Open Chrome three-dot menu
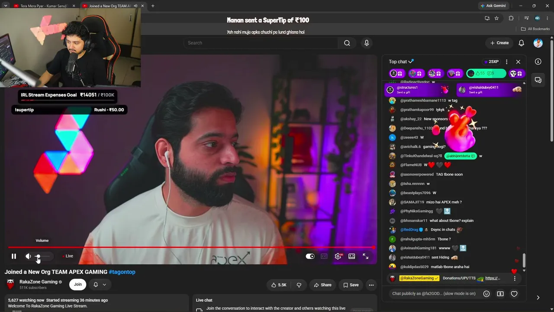554x312 pixels. pos(547,18)
